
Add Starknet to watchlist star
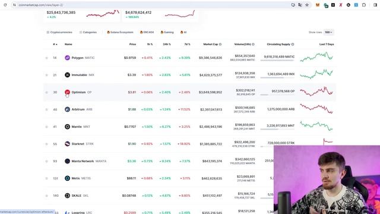(x=46, y=144)
